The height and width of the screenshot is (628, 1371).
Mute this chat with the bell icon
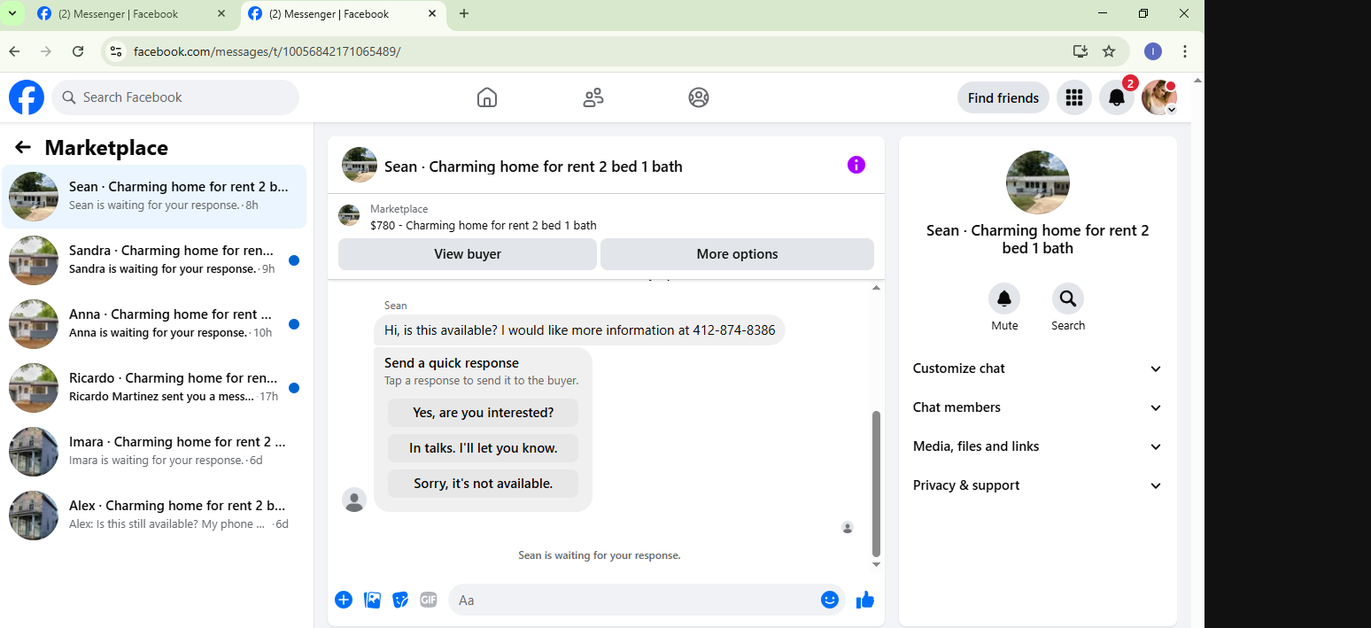(1004, 298)
